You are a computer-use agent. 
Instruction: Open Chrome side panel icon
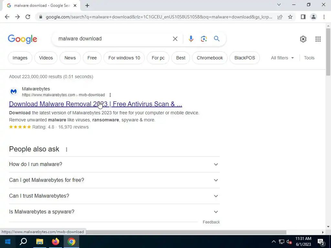(x=303, y=17)
